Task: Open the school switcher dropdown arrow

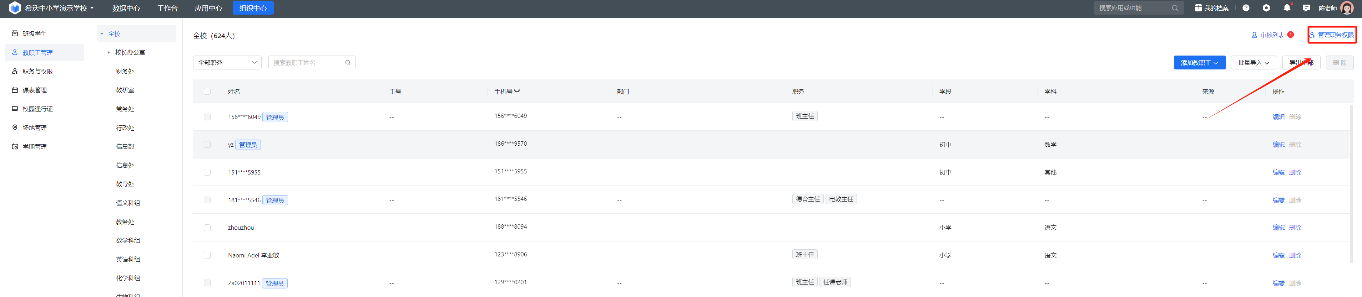Action: pyautogui.click(x=92, y=8)
